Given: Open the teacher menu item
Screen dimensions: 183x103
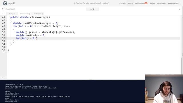Looking at the screenshot, I should [130, 3].
